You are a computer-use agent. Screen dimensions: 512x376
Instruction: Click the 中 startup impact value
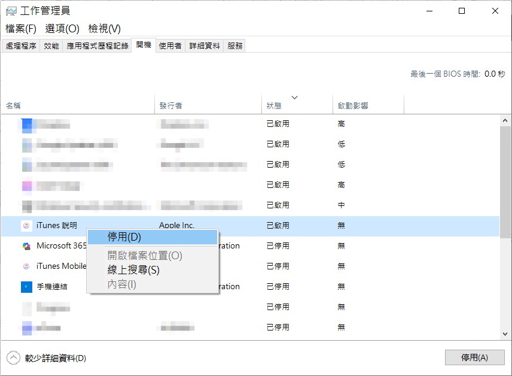pos(341,205)
